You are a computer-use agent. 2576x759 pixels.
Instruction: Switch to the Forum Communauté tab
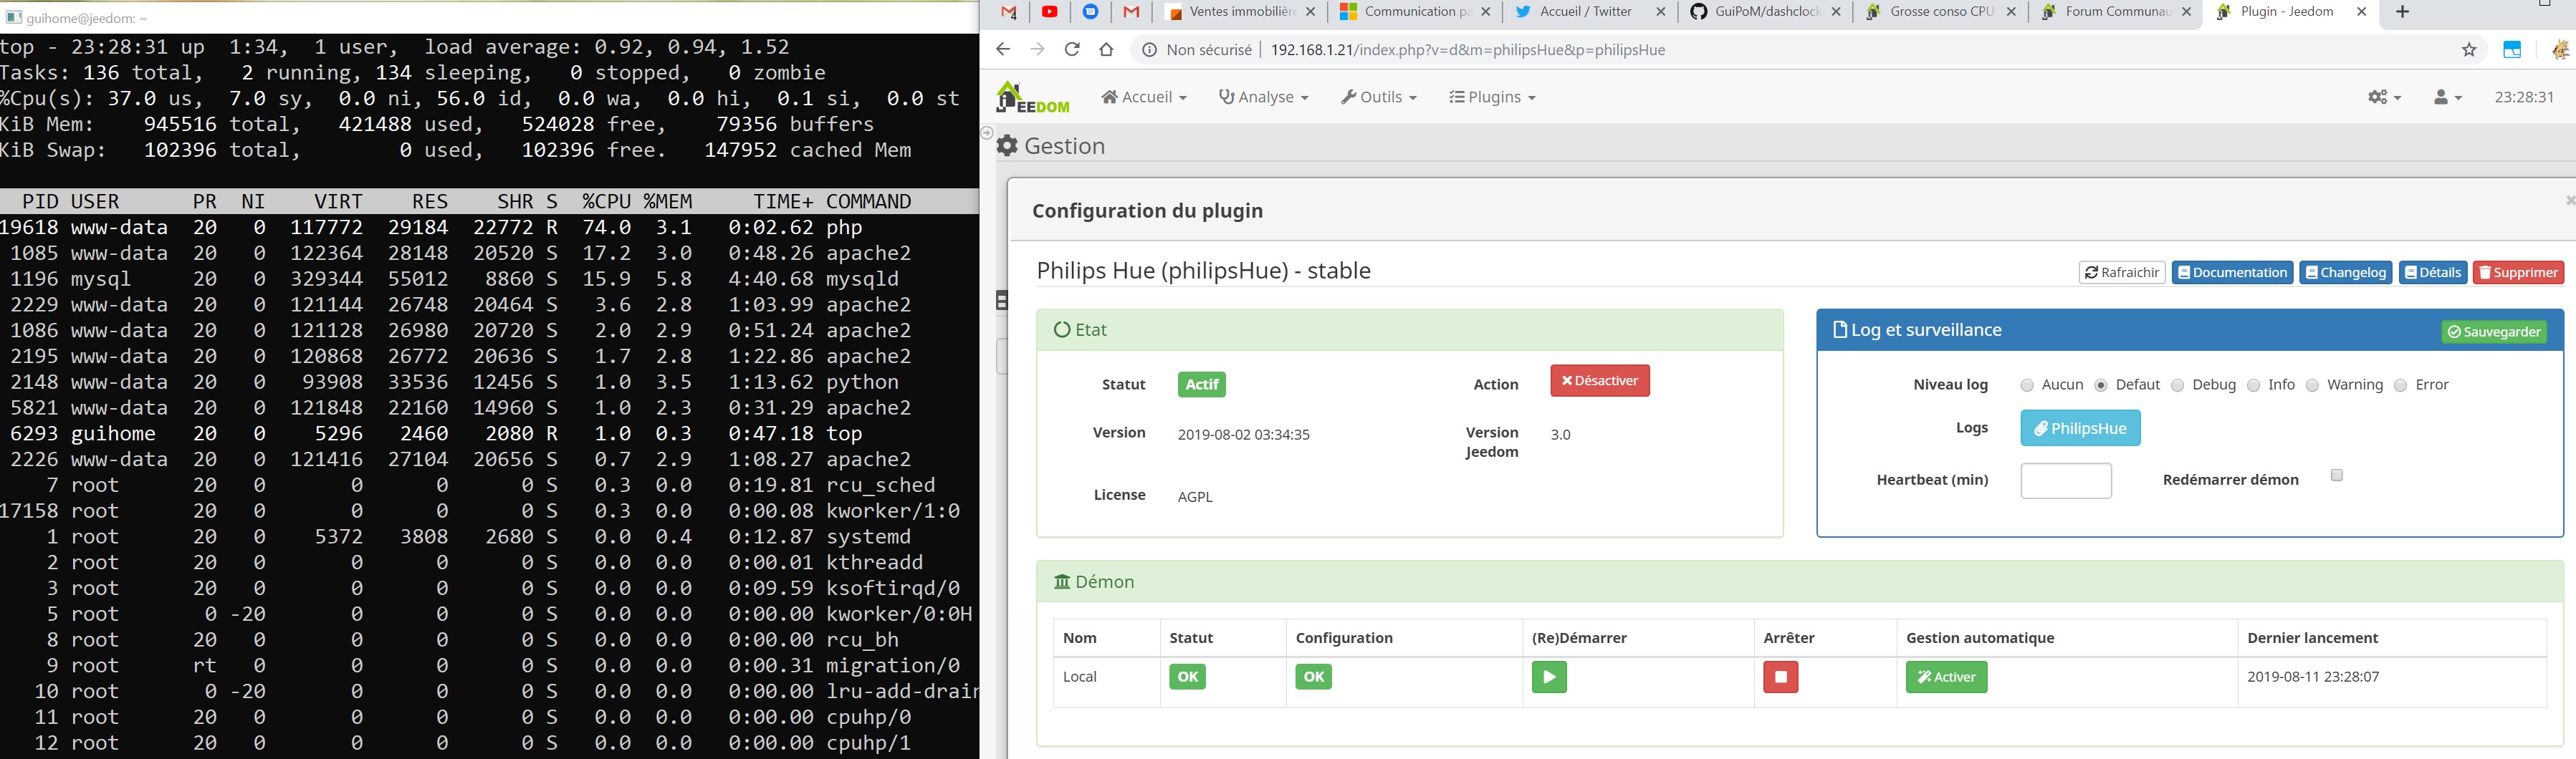click(x=2115, y=12)
